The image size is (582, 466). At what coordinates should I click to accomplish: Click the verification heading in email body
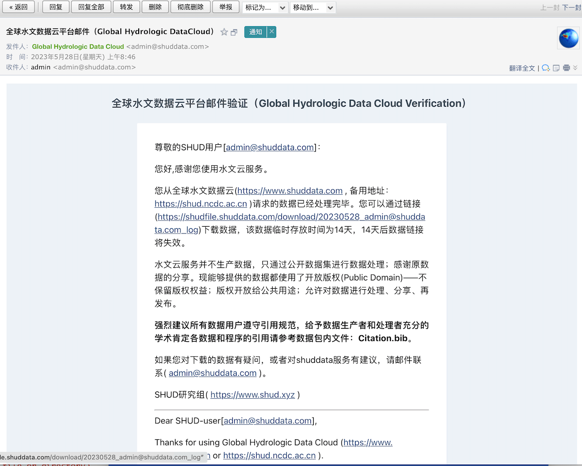click(290, 103)
